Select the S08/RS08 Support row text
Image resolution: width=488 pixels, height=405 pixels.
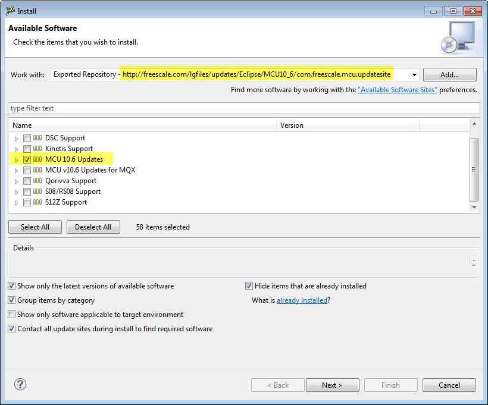[x=73, y=191]
